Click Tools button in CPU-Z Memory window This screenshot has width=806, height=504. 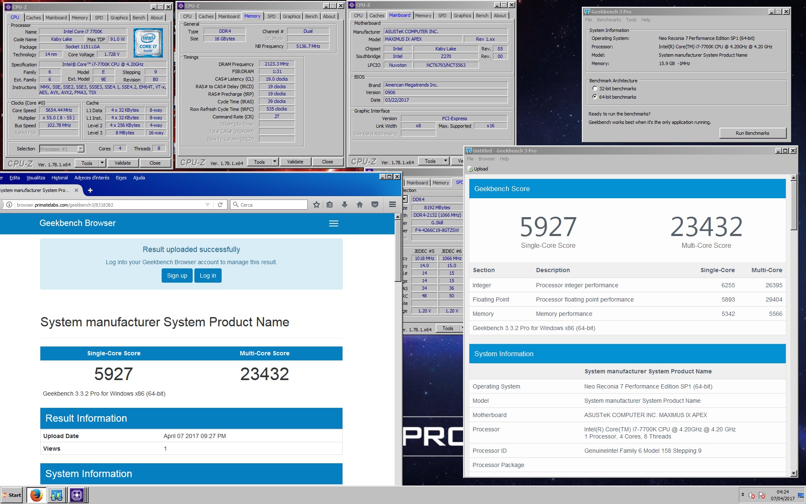(259, 162)
